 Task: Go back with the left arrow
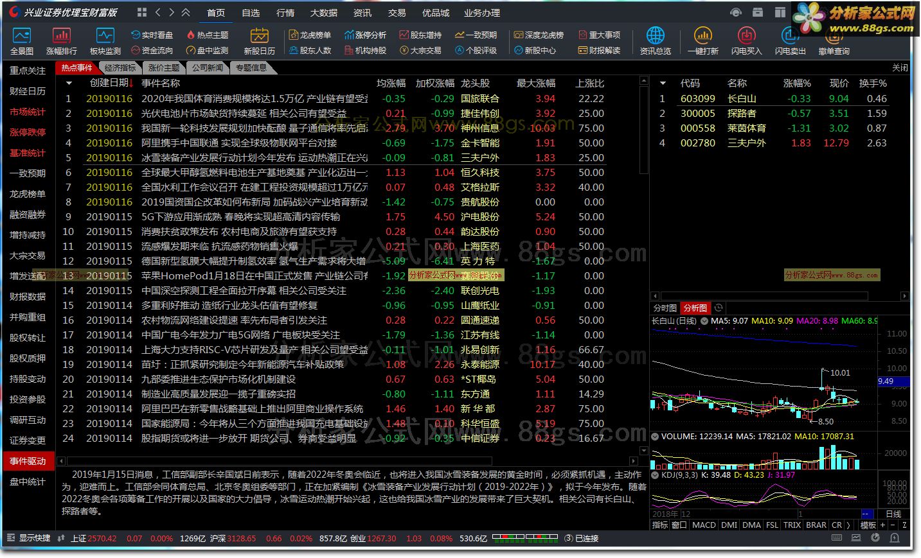click(157, 12)
